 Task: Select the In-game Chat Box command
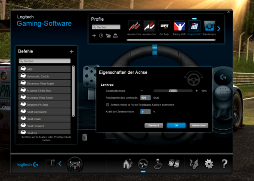[x=44, y=90]
